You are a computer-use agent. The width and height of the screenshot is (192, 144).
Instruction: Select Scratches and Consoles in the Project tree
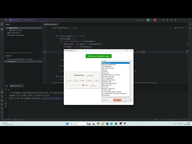16,35
